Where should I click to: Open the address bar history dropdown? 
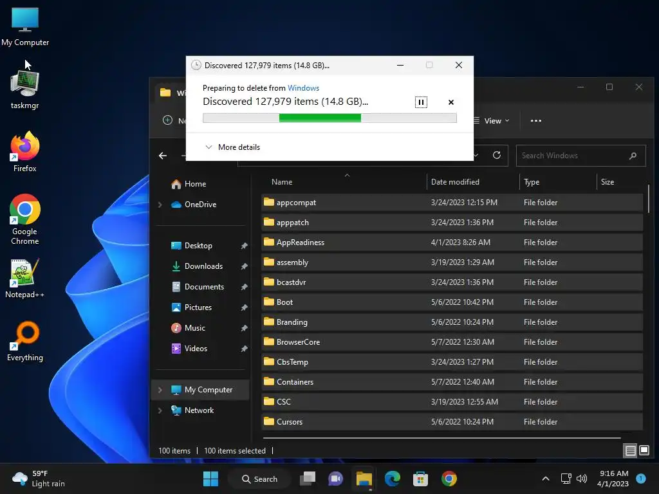tap(476, 156)
